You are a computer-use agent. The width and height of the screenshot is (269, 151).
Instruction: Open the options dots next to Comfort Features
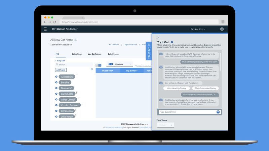[82, 104]
